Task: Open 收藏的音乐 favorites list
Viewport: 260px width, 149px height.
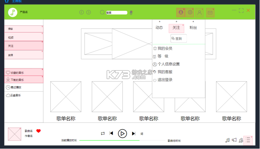Action: (x=24, y=72)
